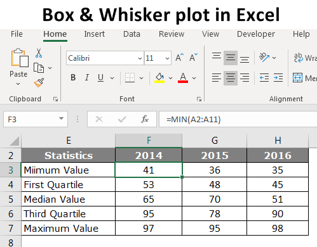Click the Paste clipboard icon

pos(20,58)
